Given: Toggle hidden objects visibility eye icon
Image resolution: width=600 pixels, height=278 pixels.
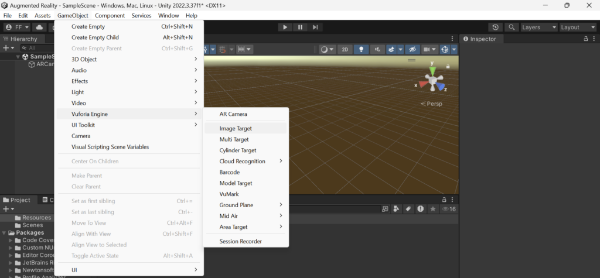Looking at the screenshot, I should (412, 49).
